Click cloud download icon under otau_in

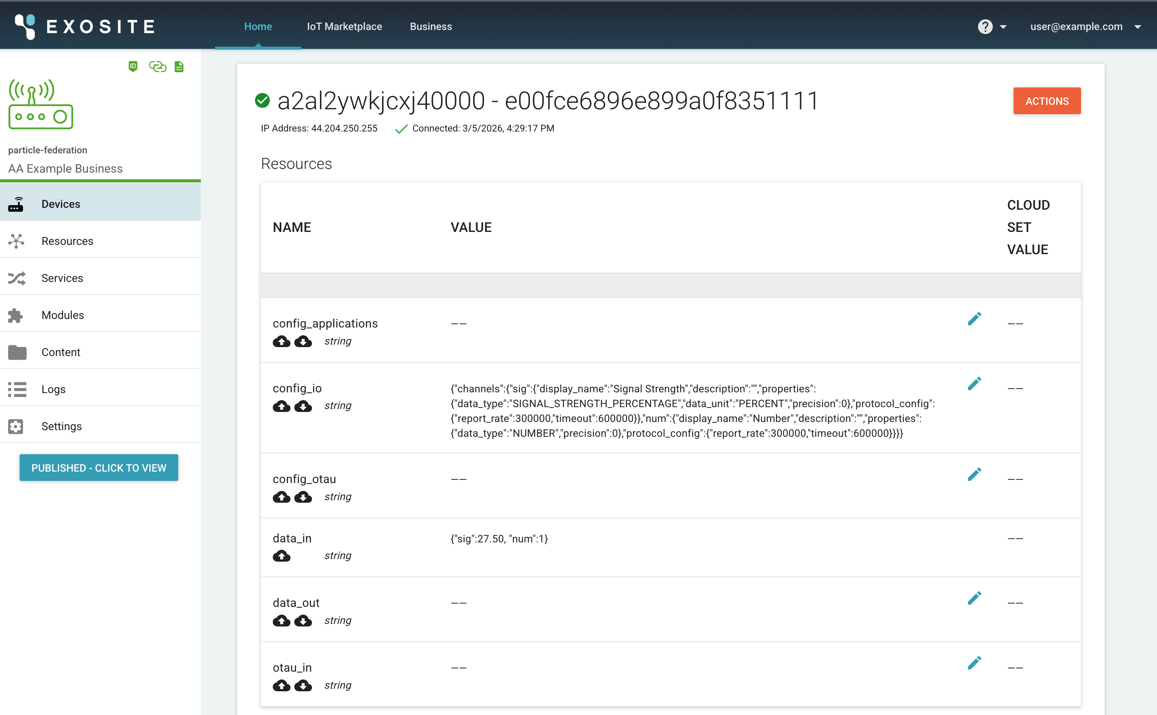coord(303,685)
